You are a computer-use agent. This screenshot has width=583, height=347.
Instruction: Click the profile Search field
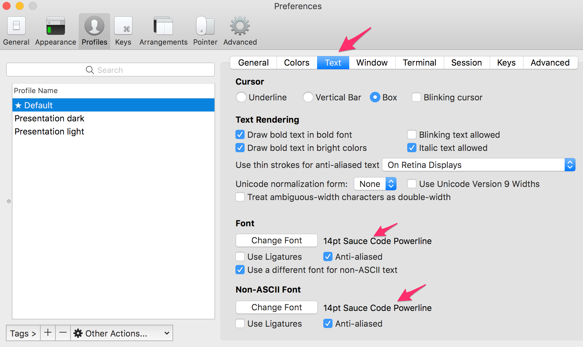pos(111,70)
